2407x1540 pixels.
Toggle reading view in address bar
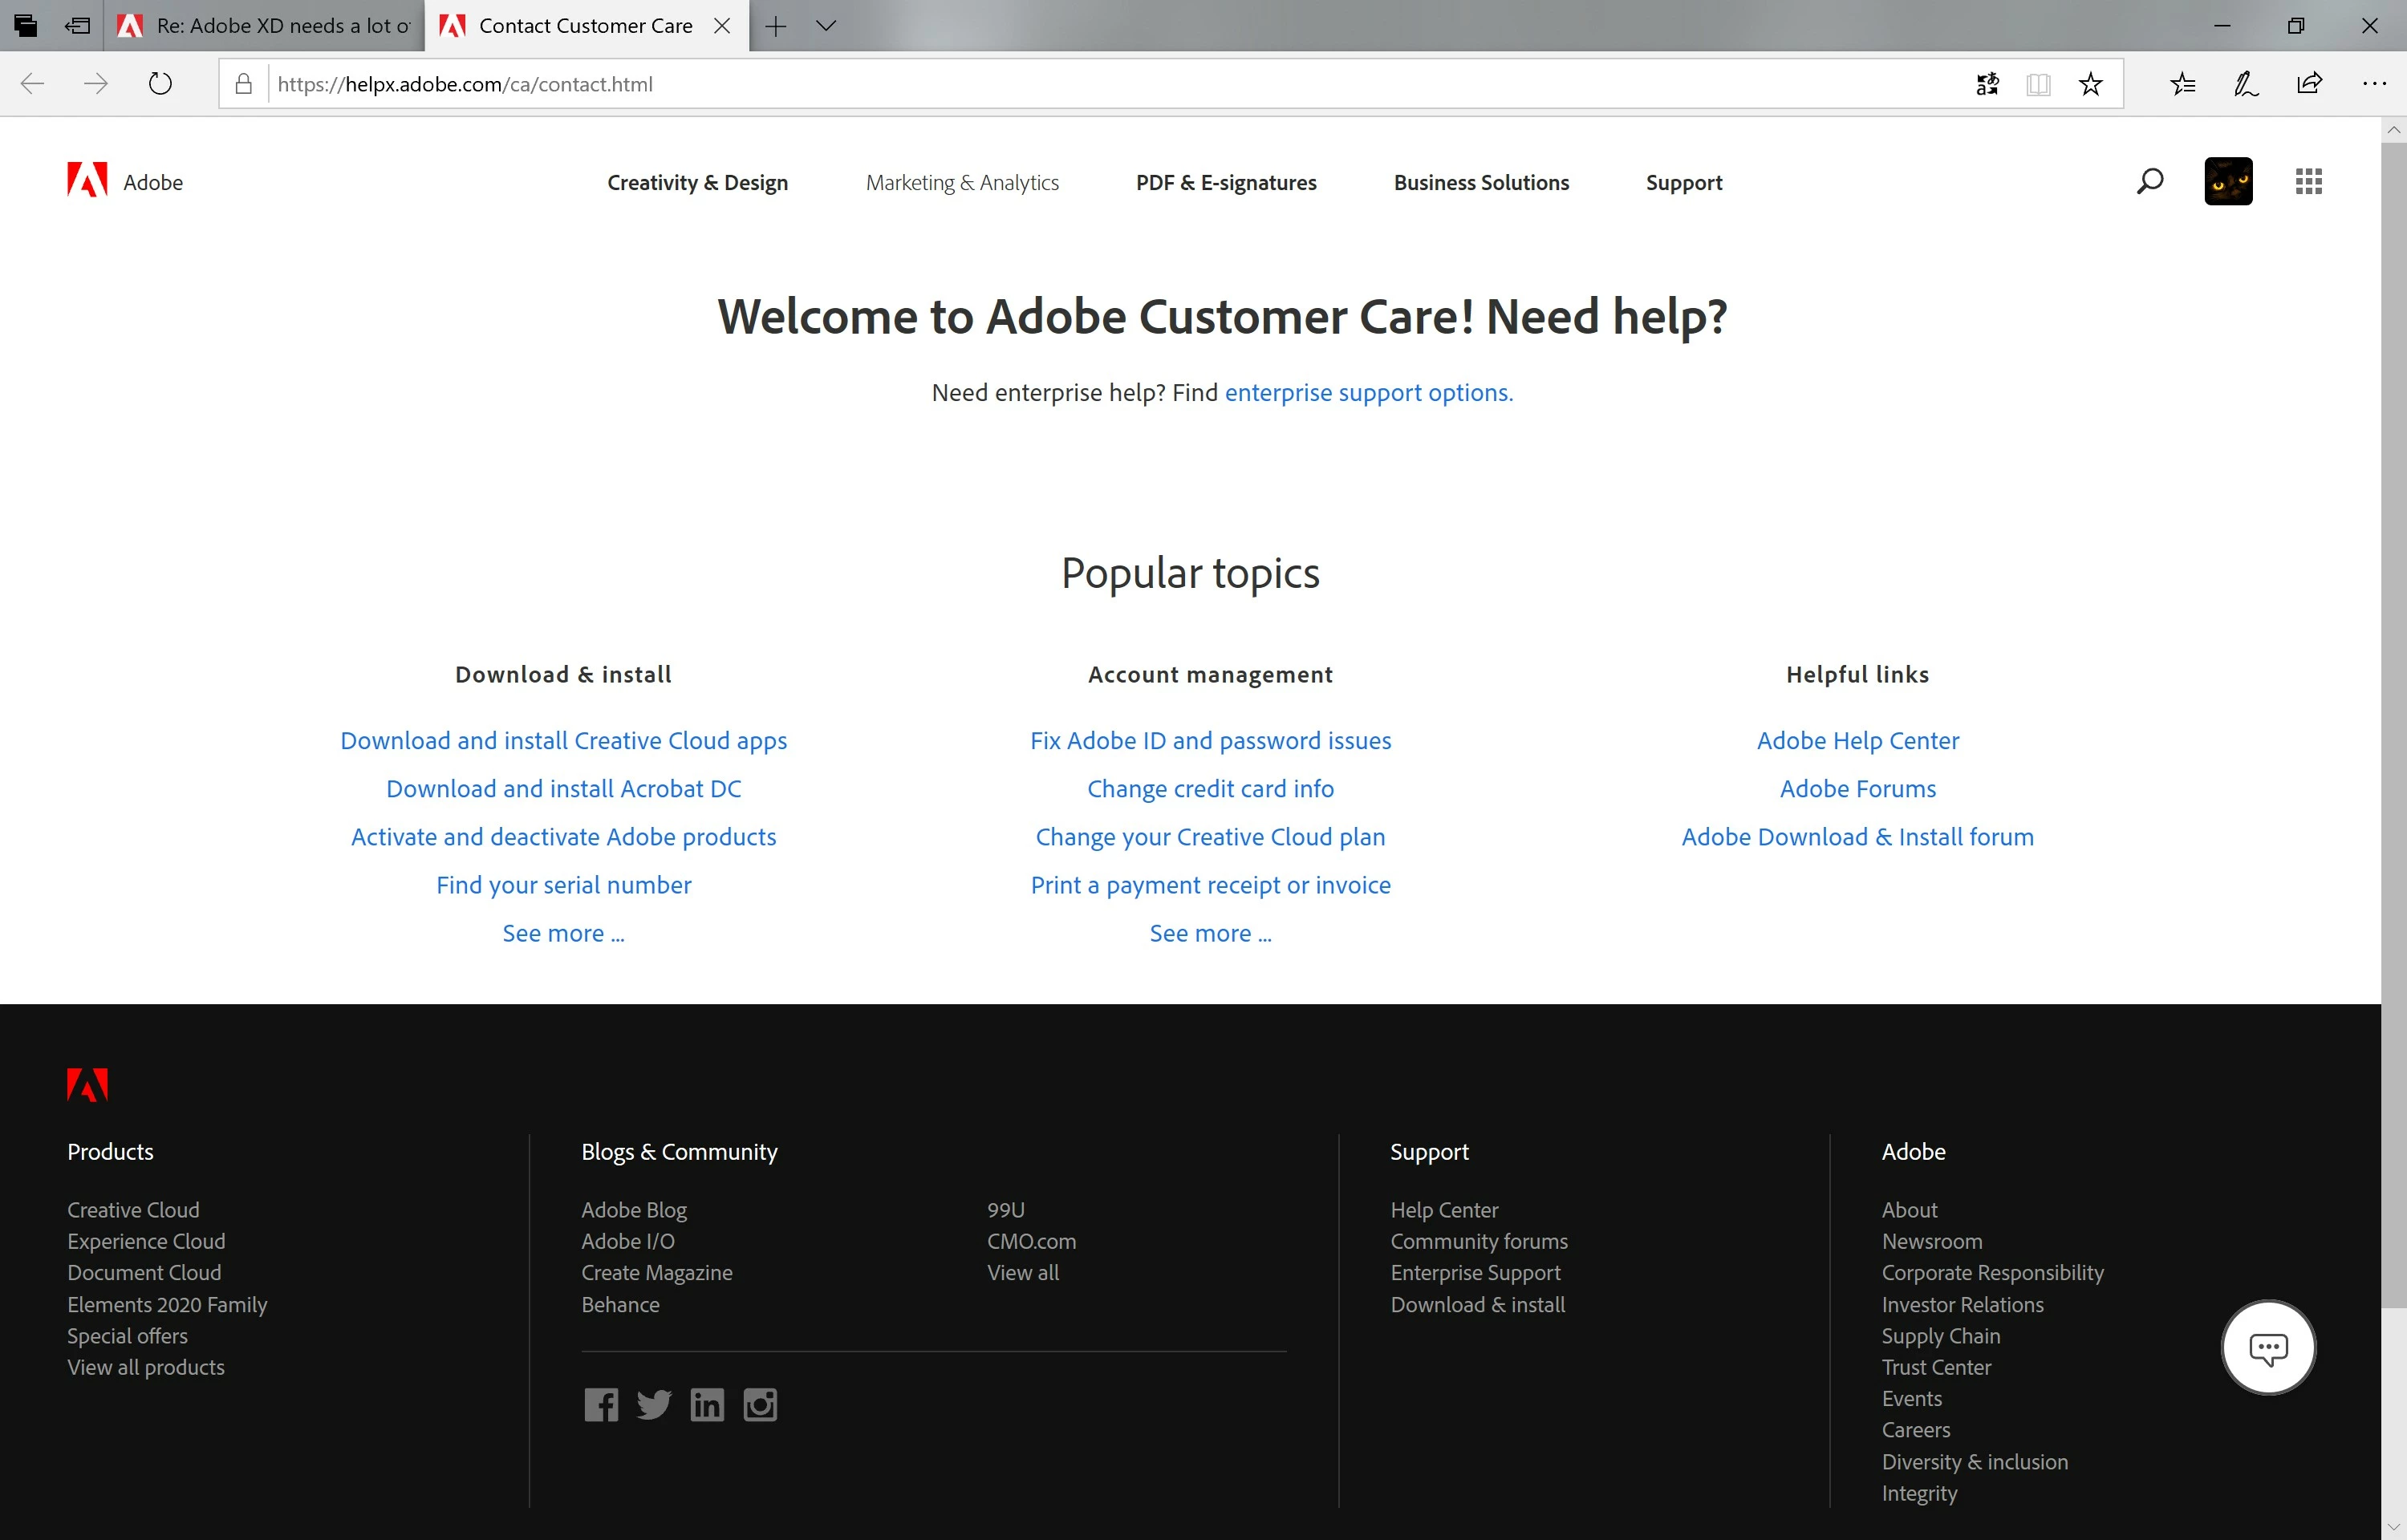click(x=2038, y=84)
